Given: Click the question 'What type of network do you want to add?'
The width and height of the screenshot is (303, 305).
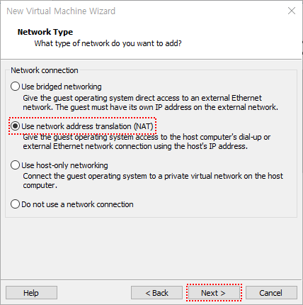Looking at the screenshot, I should click(x=108, y=43).
